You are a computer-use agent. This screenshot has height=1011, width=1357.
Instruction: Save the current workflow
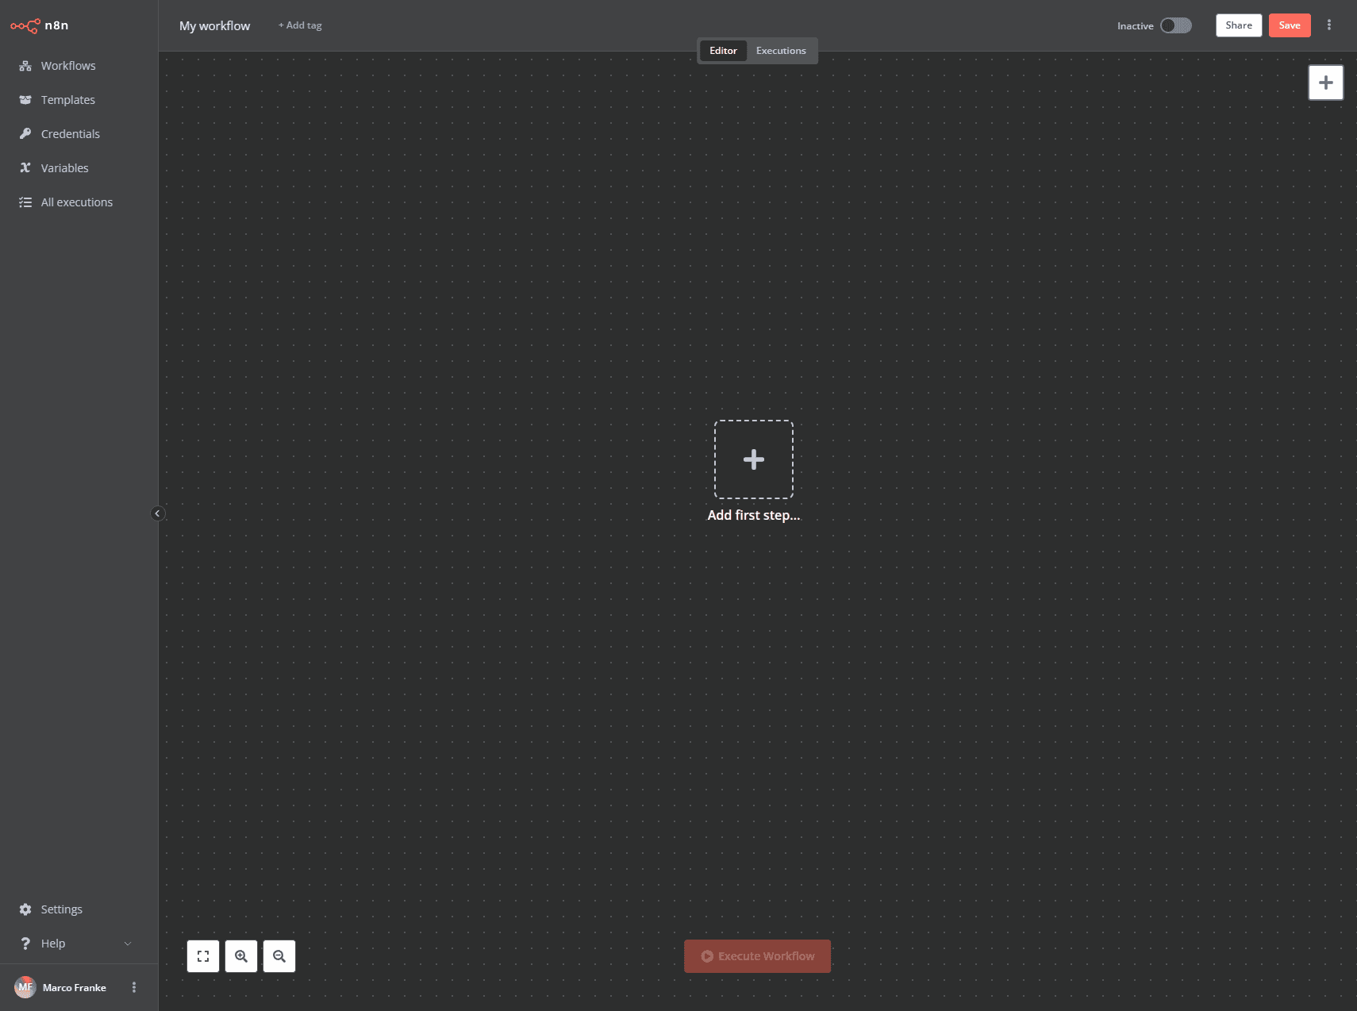pyautogui.click(x=1290, y=25)
